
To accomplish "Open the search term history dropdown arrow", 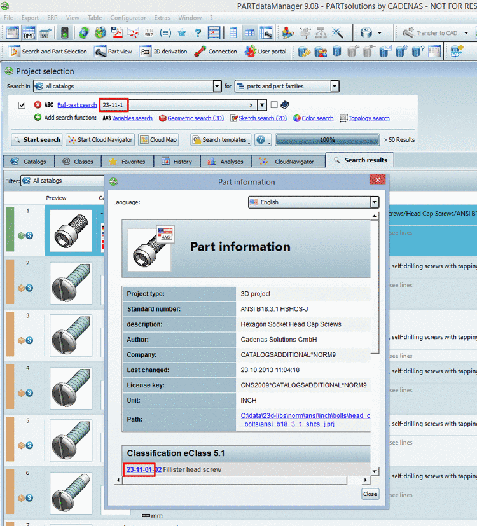I will tap(262, 105).
